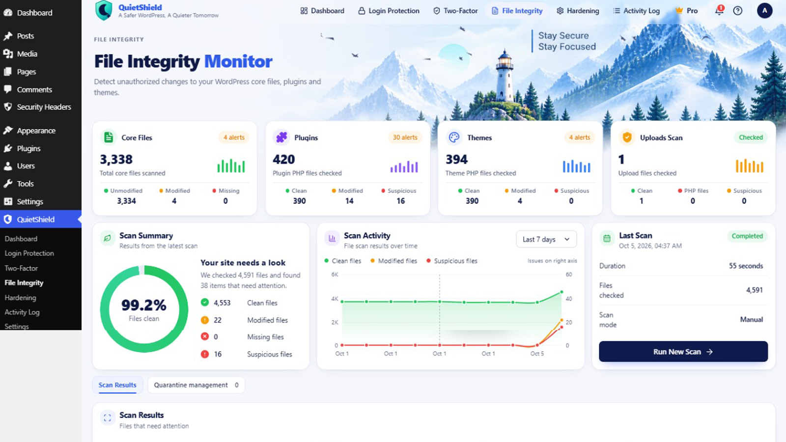This screenshot has width=786, height=442.
Task: Click the Core Files green bar chart
Action: pyautogui.click(x=231, y=166)
